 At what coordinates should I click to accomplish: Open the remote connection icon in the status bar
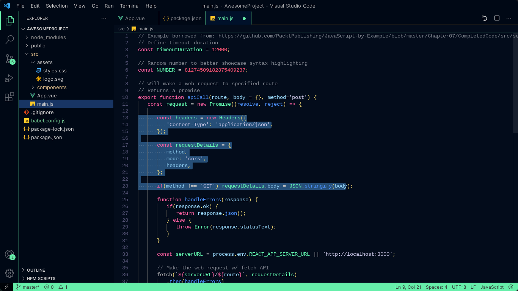click(x=5, y=287)
